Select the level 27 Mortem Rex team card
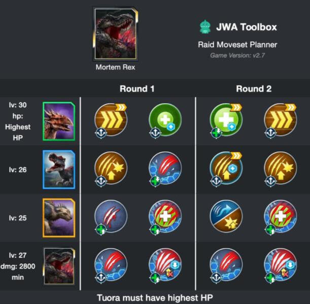 click(59, 266)
